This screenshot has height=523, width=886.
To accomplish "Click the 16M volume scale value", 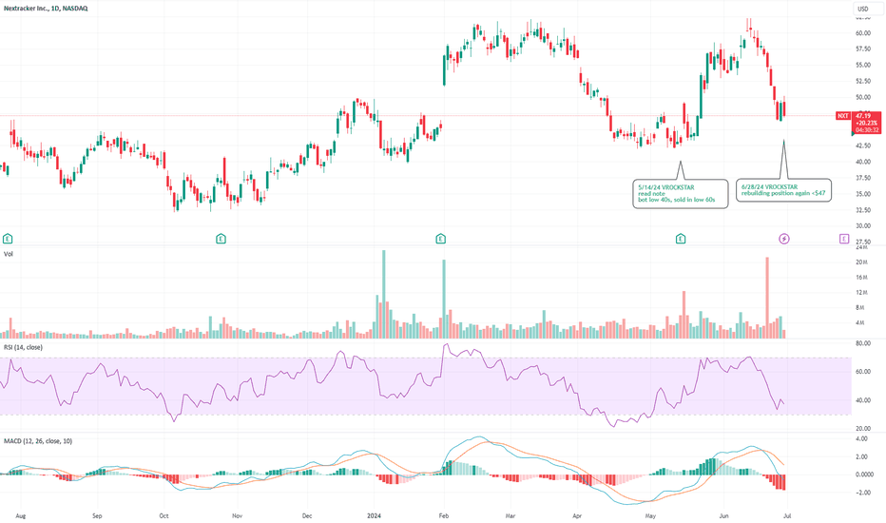I will pos(861,278).
